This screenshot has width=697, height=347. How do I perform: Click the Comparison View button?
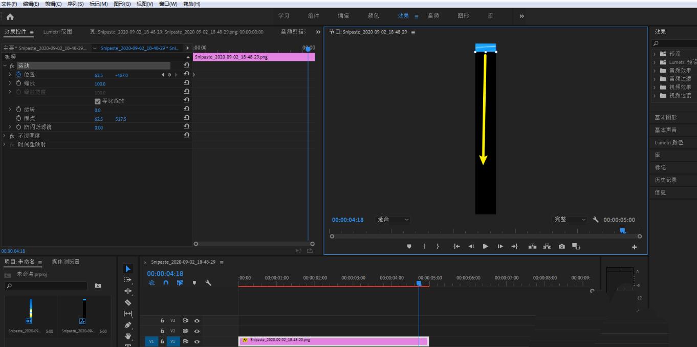pos(576,246)
